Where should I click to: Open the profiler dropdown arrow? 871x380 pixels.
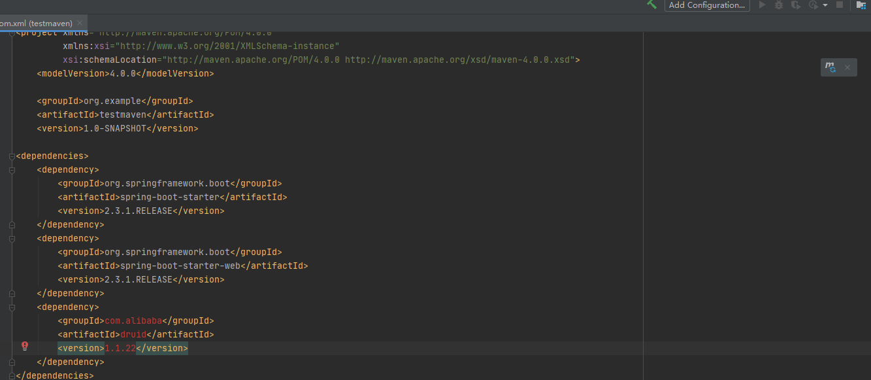tap(825, 5)
